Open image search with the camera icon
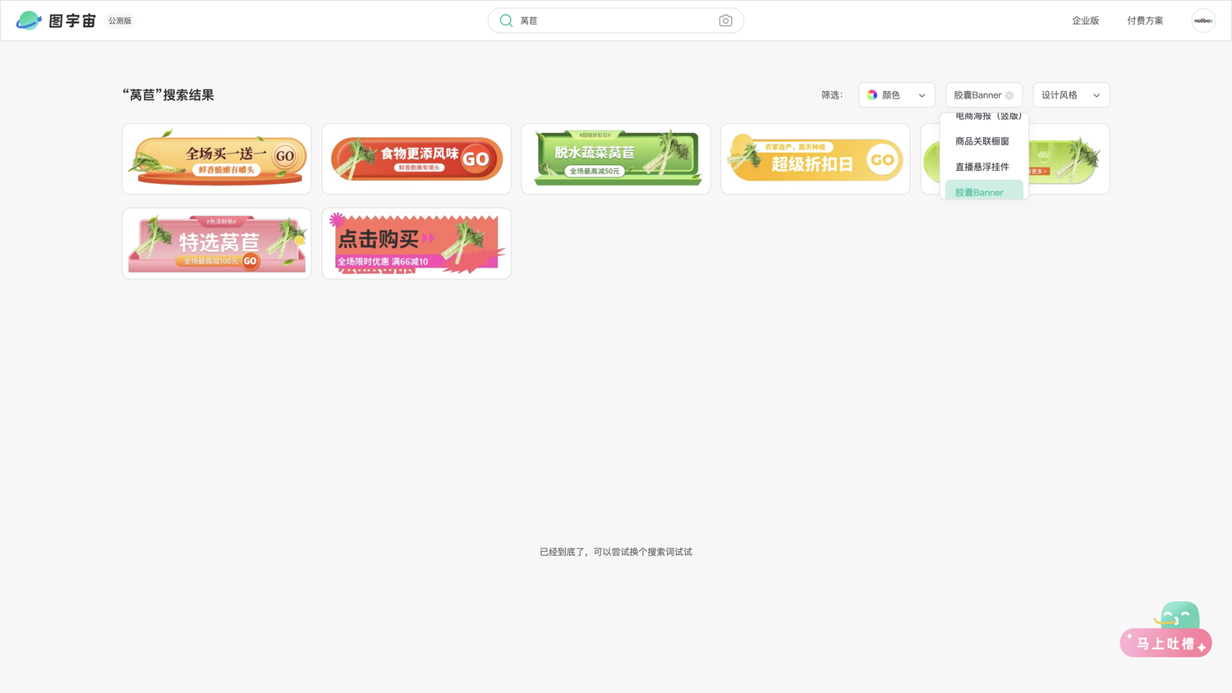1232x693 pixels. point(725,21)
